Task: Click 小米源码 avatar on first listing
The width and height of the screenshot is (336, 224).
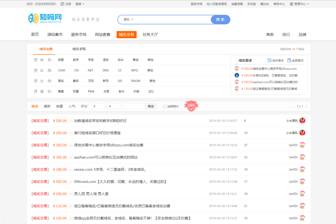Action: pyautogui.click(x=302, y=121)
